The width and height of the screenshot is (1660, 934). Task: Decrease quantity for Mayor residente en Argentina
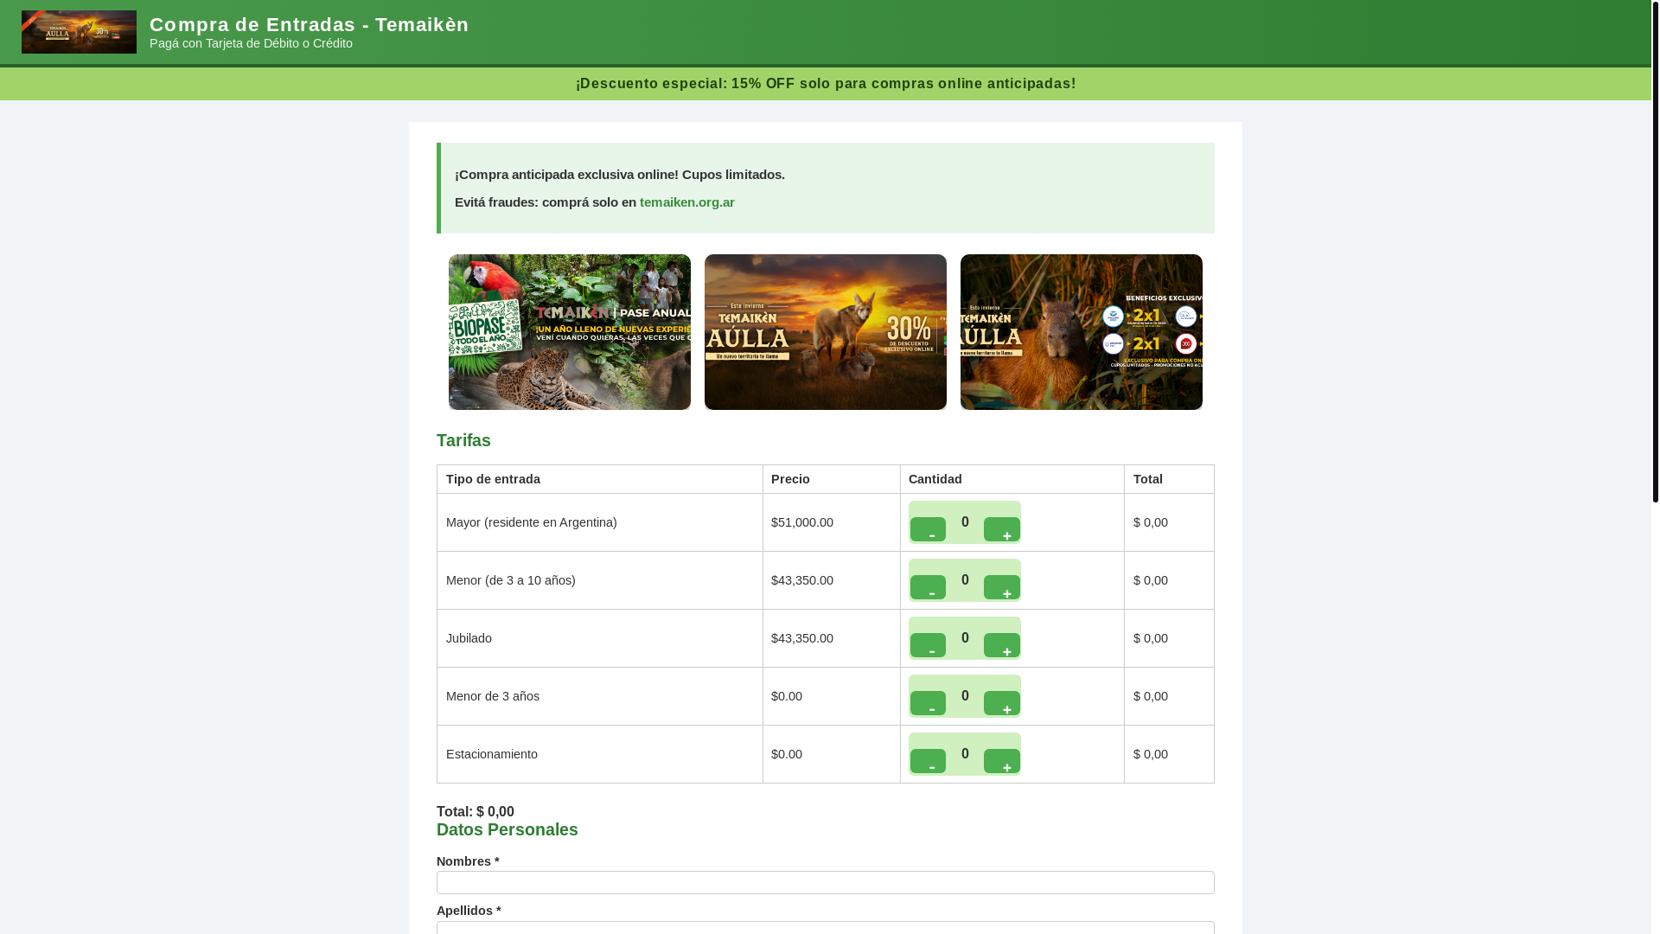click(928, 529)
